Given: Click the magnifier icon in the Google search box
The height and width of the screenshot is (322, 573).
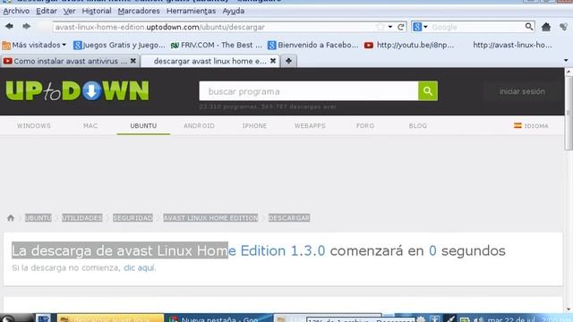Looking at the screenshot, I should click(529, 27).
